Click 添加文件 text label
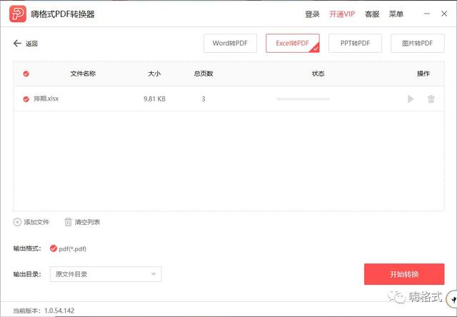Viewport: 457px width, 317px height. pos(36,222)
